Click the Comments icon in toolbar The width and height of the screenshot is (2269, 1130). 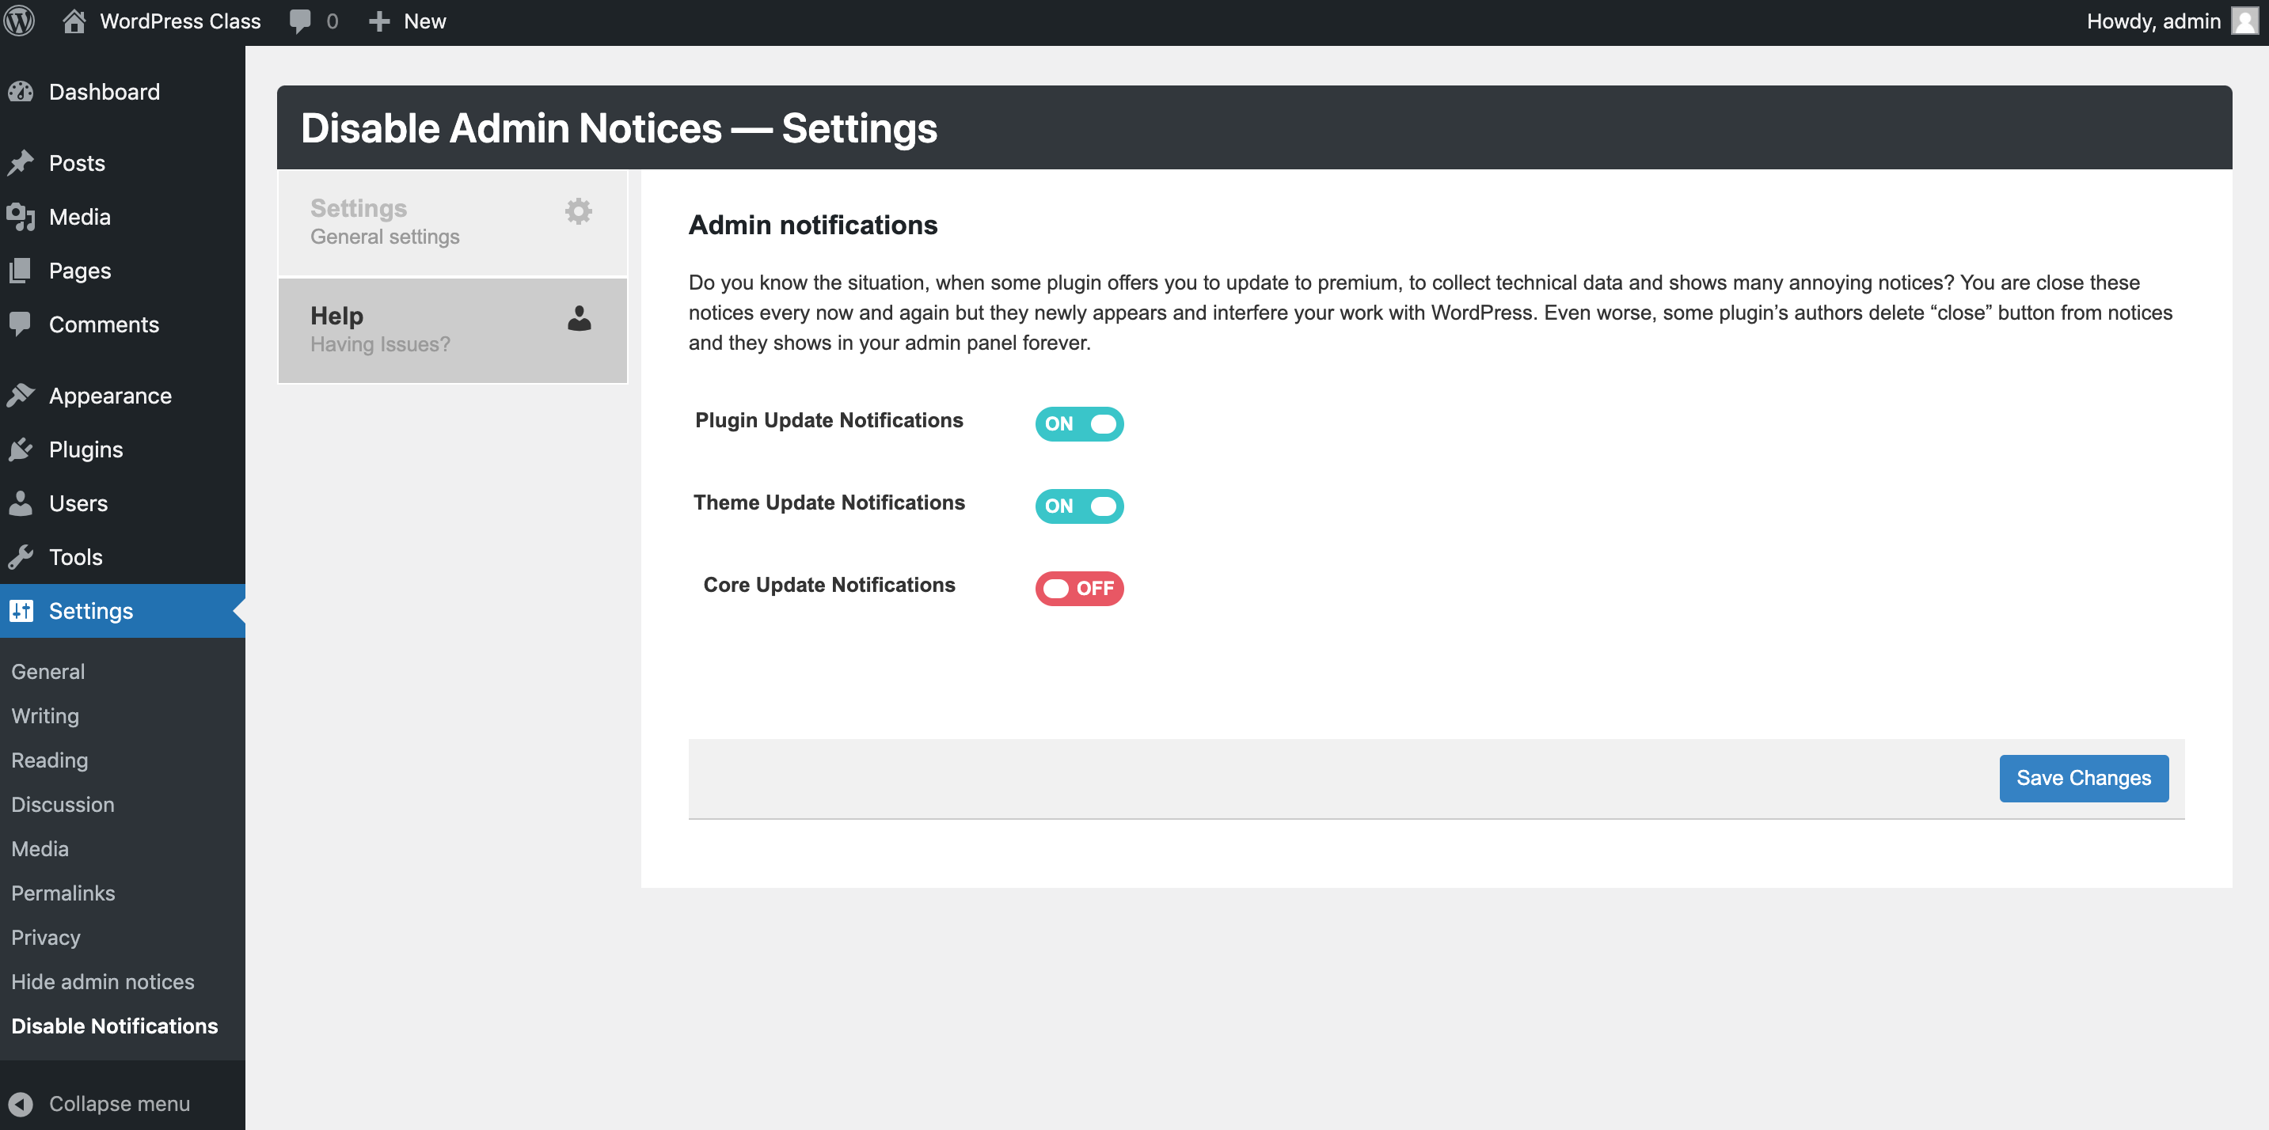[x=301, y=21]
